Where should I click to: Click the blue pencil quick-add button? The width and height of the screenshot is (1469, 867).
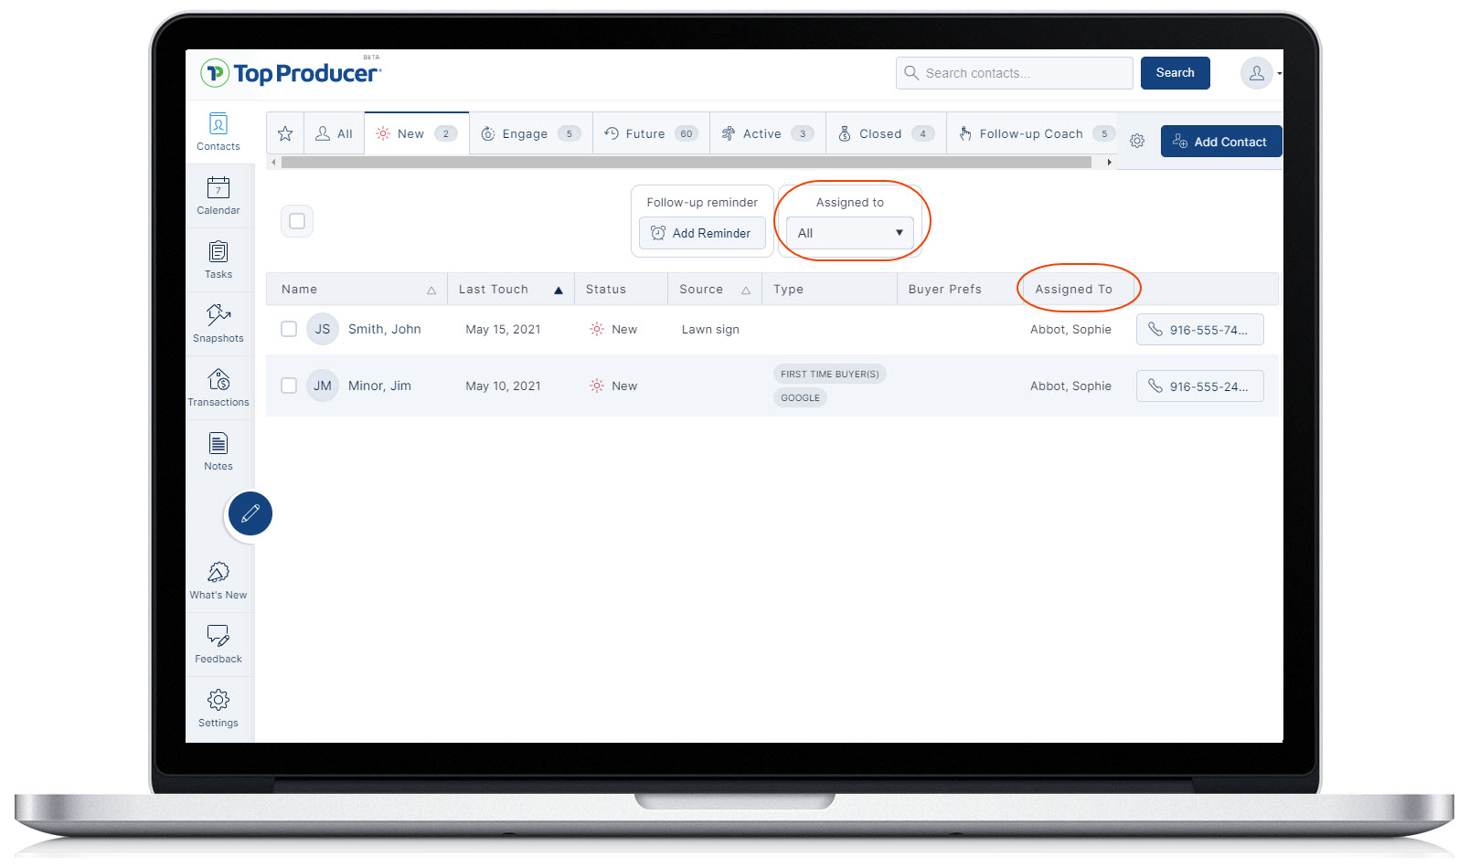[x=250, y=513]
